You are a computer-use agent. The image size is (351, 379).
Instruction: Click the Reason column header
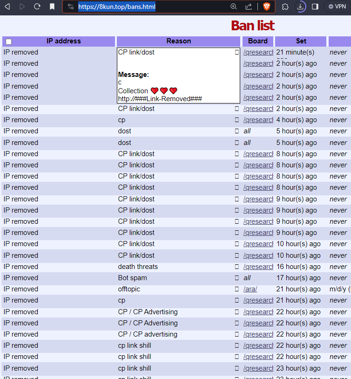pyautogui.click(x=179, y=41)
